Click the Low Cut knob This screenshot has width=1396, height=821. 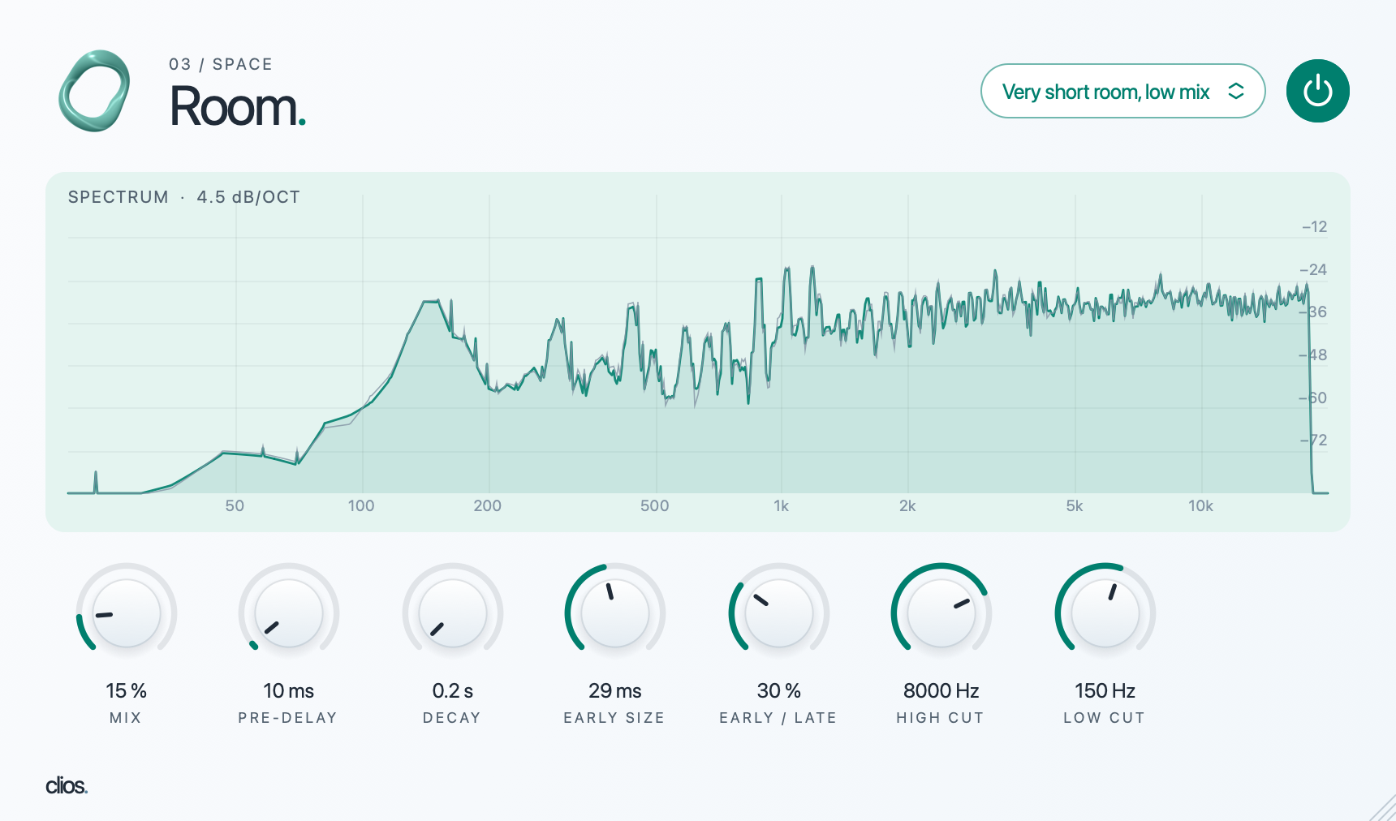pos(1105,613)
